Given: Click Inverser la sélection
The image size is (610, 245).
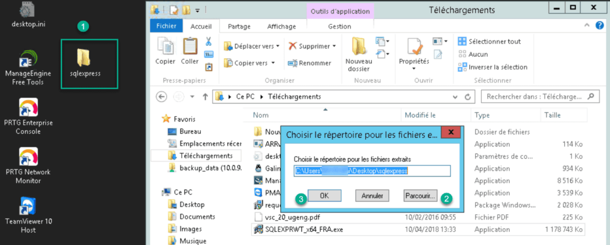Looking at the screenshot, I should (x=493, y=67).
